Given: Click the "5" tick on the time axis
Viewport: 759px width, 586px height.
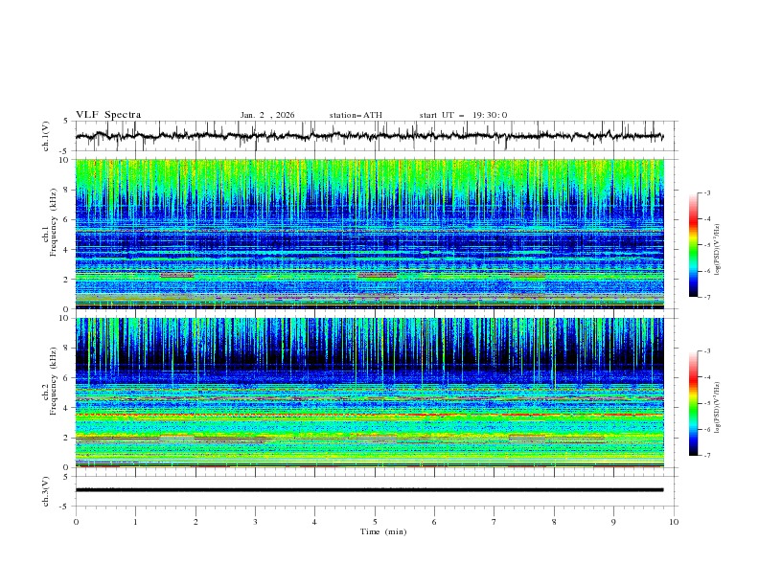Looking at the screenshot, I should (x=375, y=522).
